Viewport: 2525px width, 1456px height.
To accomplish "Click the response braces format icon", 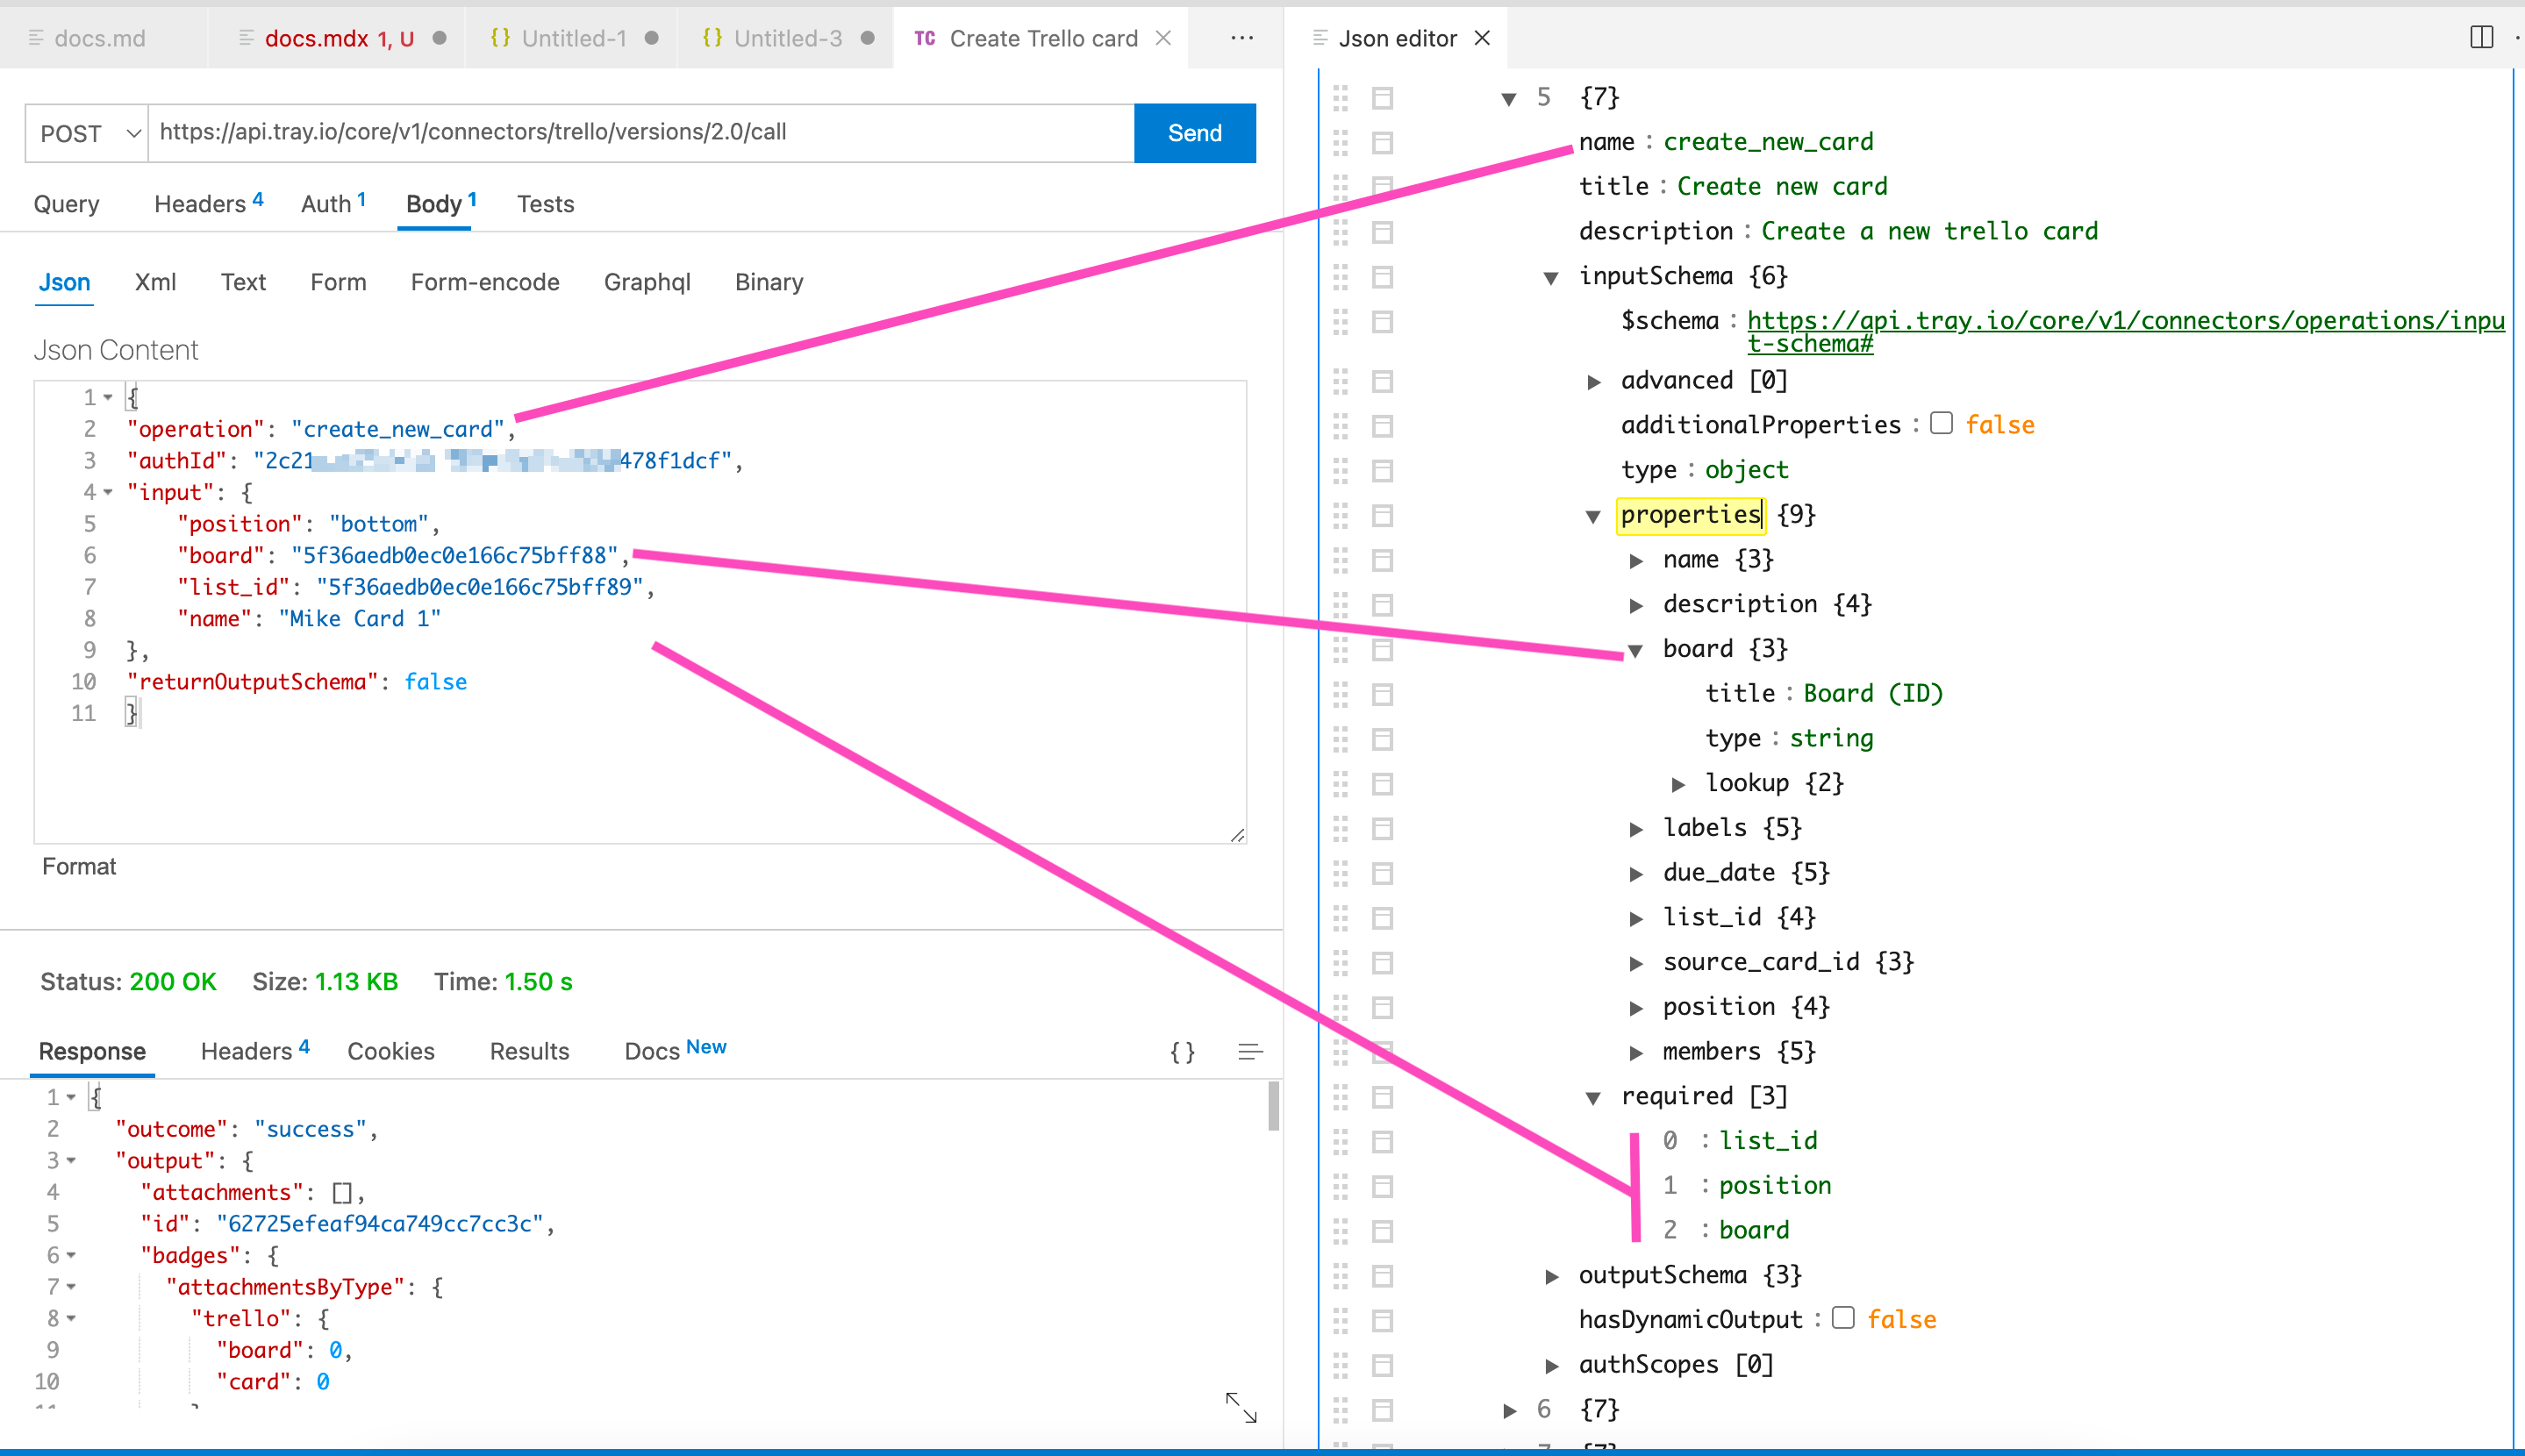I will (x=1182, y=1052).
